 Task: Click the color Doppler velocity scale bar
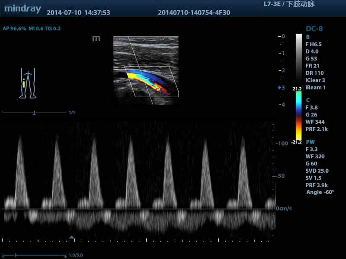pos(298,115)
